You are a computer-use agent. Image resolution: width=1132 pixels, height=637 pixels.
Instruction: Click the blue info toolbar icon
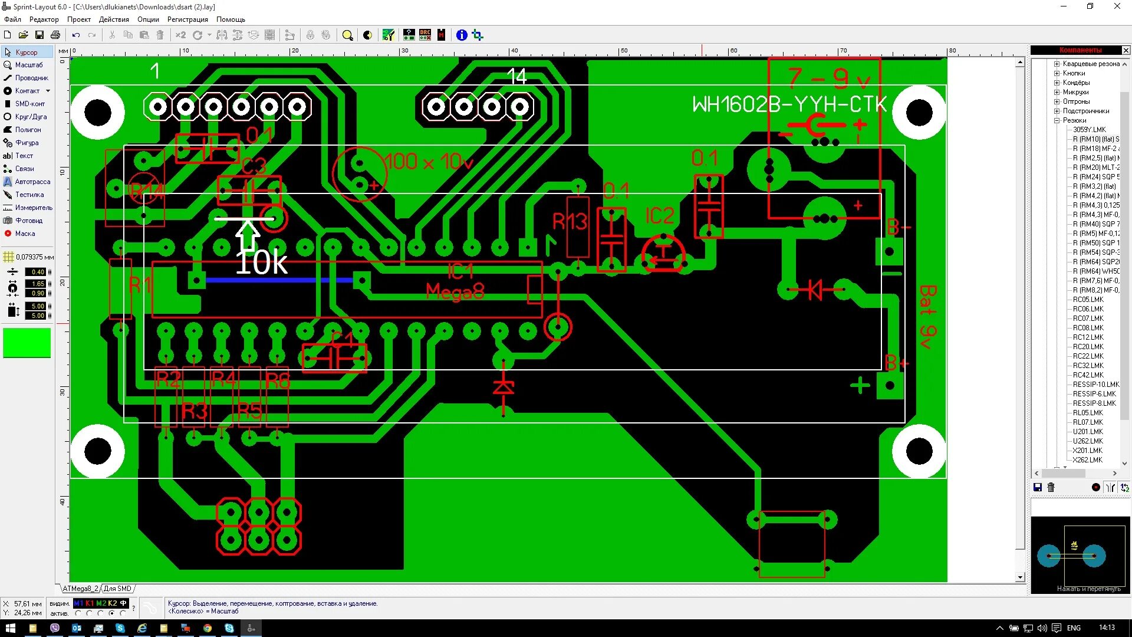462,35
